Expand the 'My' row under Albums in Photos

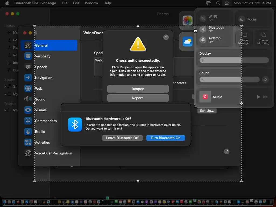coord(5,94)
